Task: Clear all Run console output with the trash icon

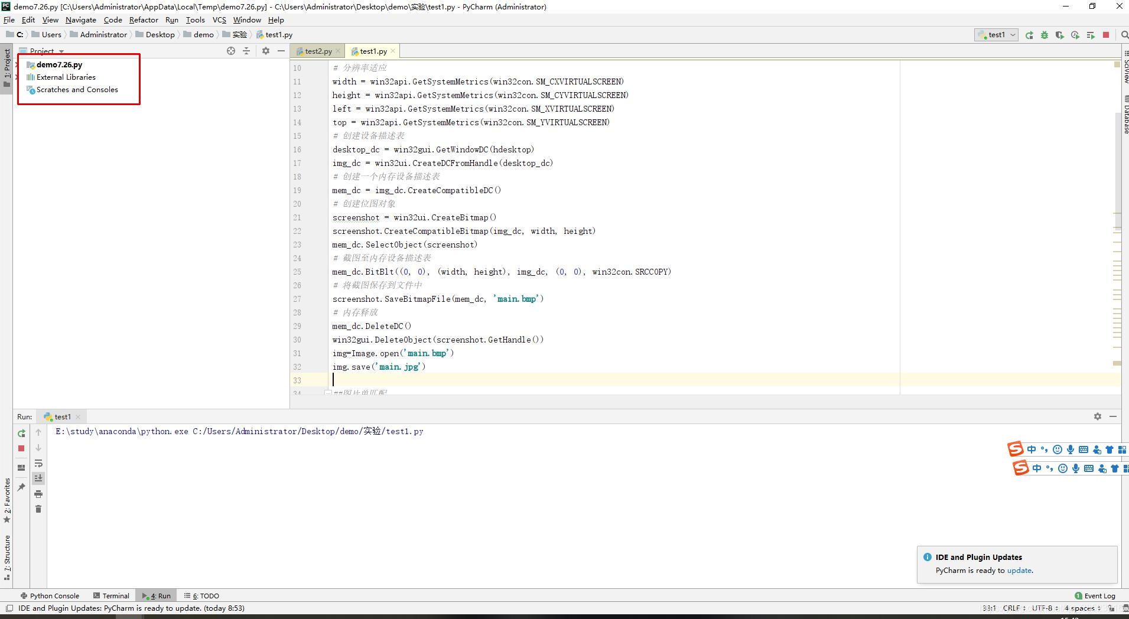Action: click(38, 509)
